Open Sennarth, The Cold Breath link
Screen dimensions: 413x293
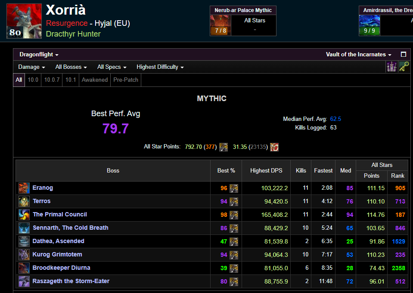(x=70, y=228)
